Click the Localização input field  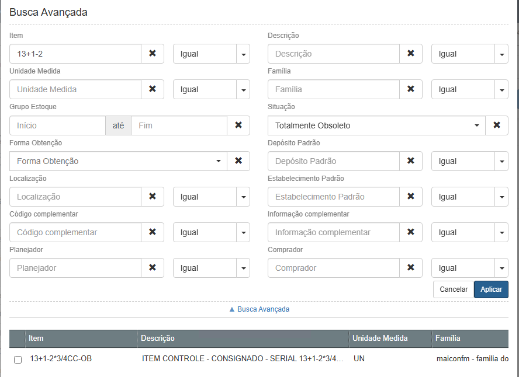point(75,197)
